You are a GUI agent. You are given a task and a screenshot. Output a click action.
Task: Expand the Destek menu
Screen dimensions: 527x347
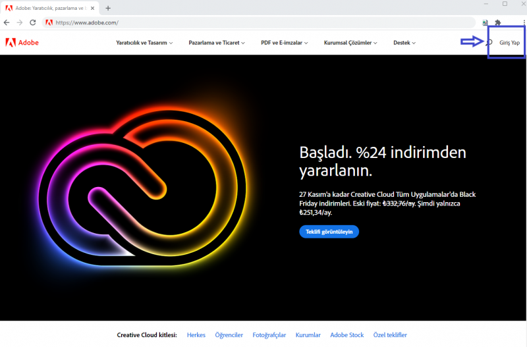[404, 43]
